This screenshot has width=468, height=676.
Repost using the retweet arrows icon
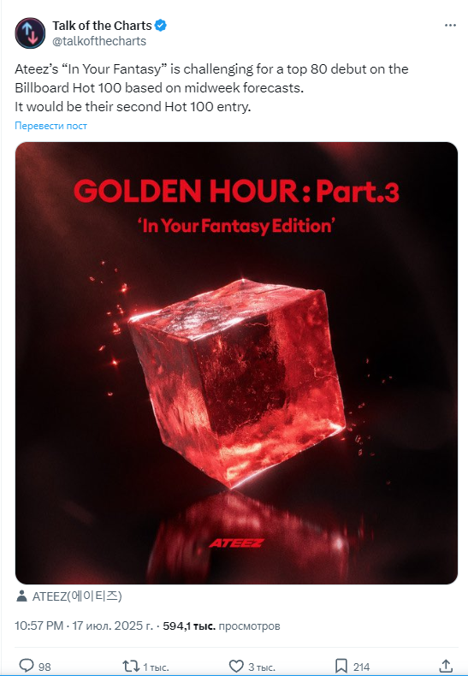(131, 666)
